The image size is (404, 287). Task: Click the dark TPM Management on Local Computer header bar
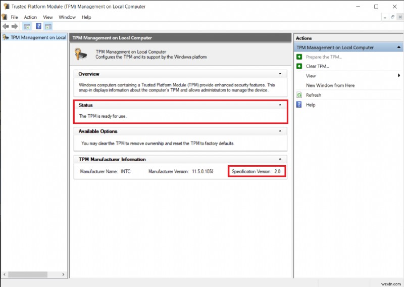pos(180,38)
